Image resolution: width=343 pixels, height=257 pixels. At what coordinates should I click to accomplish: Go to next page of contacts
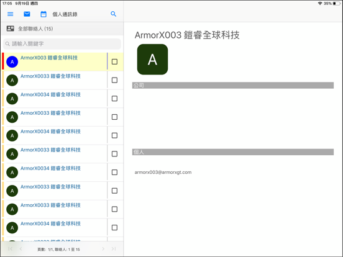[x=103, y=249]
